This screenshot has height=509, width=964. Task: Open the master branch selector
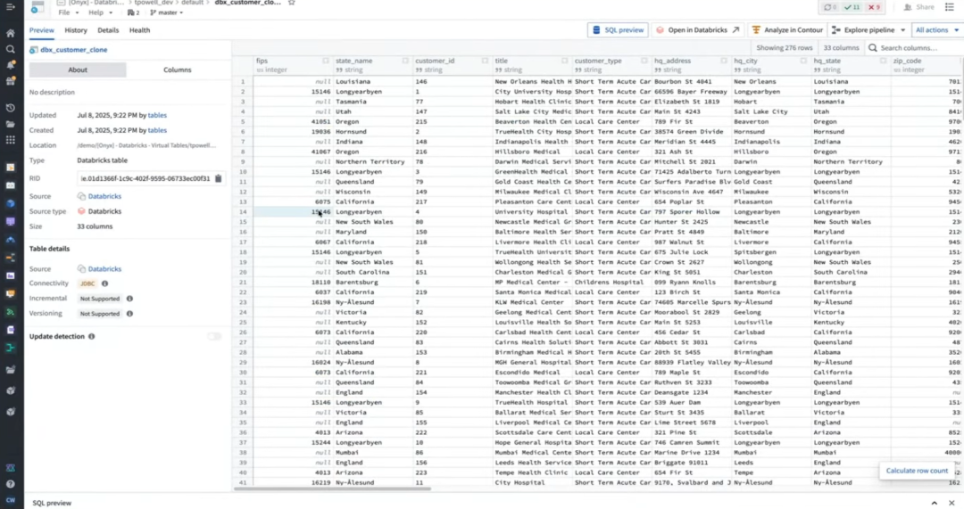coord(167,12)
